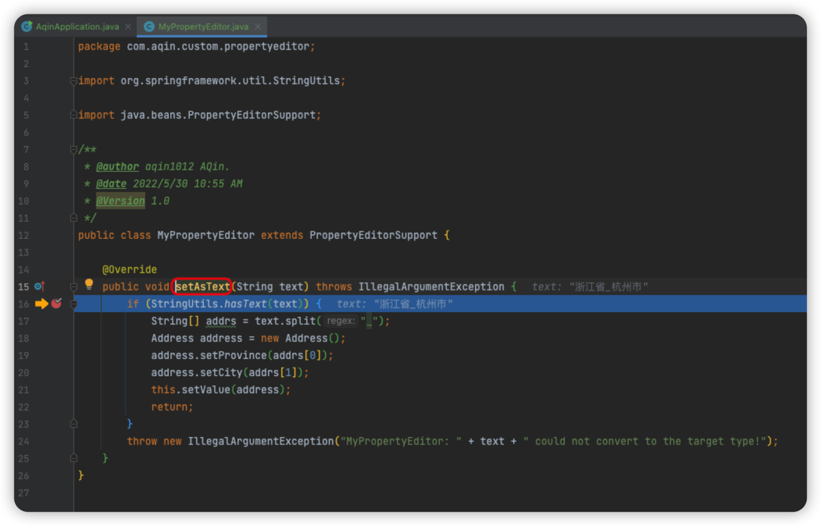The height and width of the screenshot is (526, 821).
Task: Close the MyPropertyEditor.java tab
Action: point(258,27)
